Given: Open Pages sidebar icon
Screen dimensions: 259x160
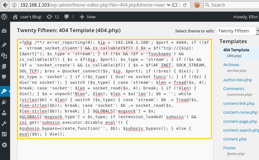Looking at the screenshot, I should pyautogui.click(x=4, y=66).
